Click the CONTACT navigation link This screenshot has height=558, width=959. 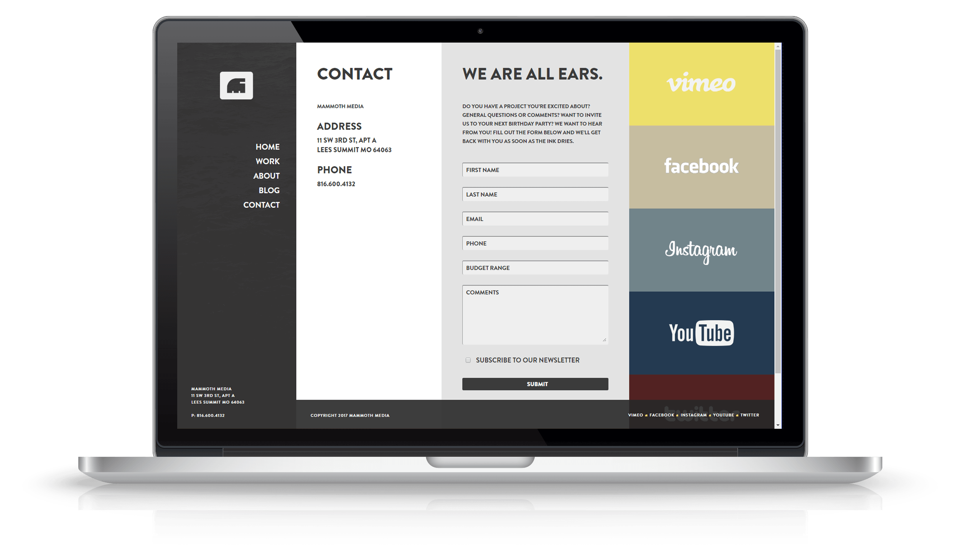pyautogui.click(x=262, y=205)
